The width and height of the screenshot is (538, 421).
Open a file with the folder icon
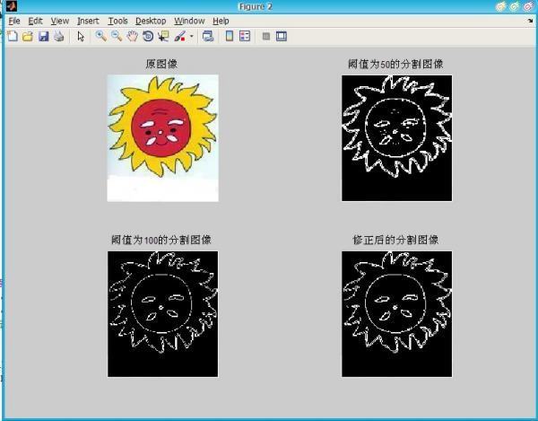(x=28, y=36)
